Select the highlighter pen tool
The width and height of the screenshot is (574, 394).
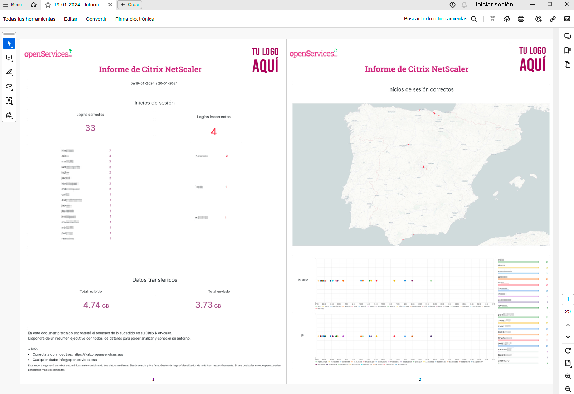pyautogui.click(x=9, y=72)
